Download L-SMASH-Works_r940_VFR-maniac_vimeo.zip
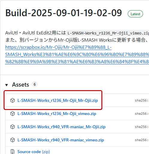Image resolution: width=149 pixels, height=154 pixels. coord(61,140)
